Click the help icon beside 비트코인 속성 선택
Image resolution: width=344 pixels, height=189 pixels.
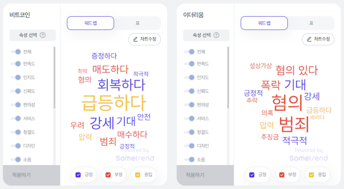tap(43, 35)
